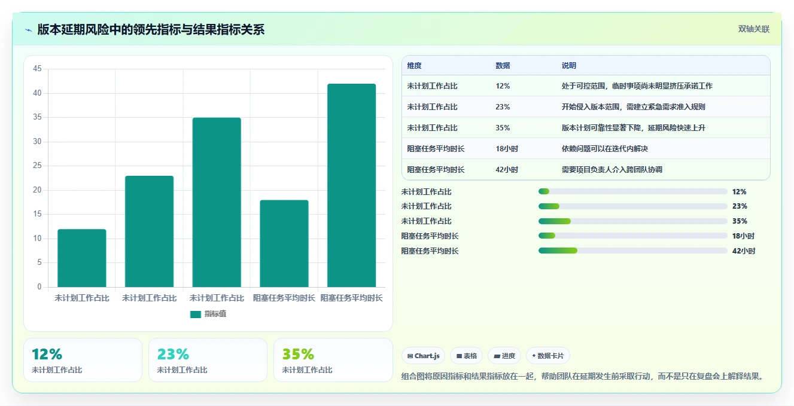Image resolution: width=794 pixels, height=406 pixels.
Task: Click the chart bar reaching value 18
Action: click(284, 244)
